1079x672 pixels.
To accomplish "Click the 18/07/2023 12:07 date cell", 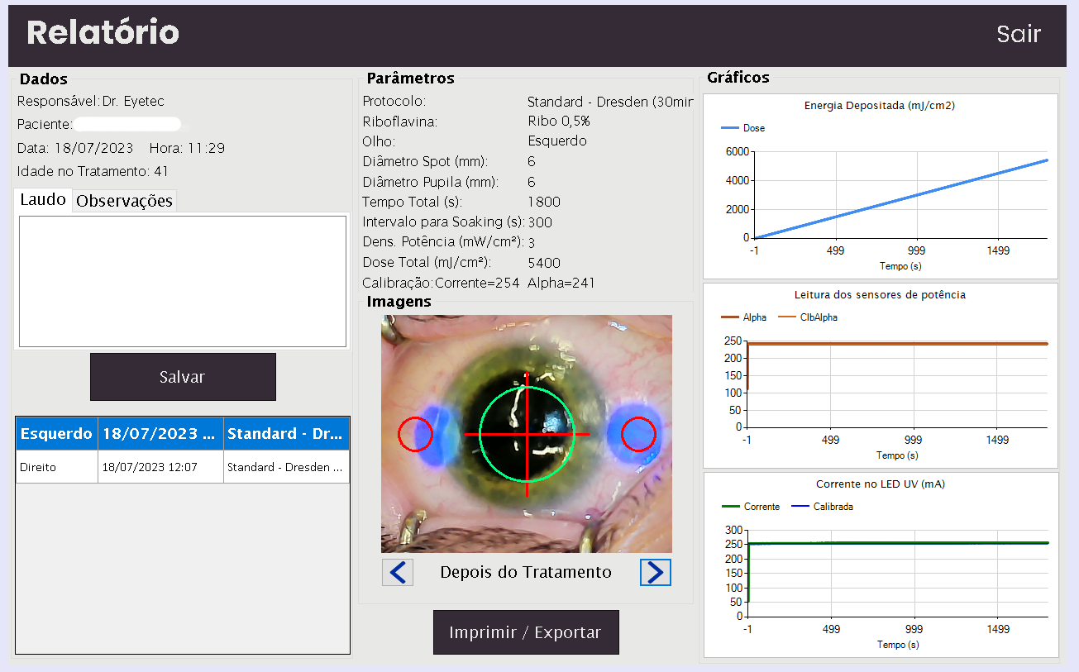I will pos(160,467).
